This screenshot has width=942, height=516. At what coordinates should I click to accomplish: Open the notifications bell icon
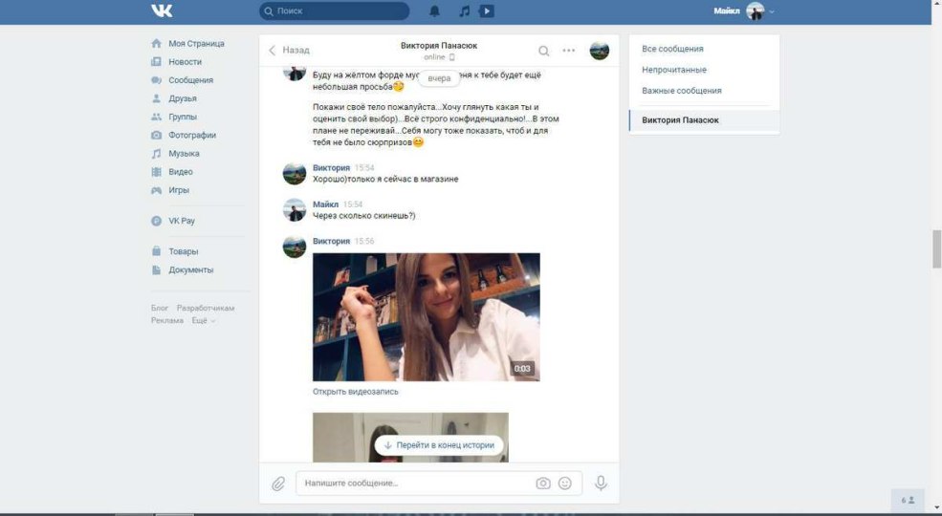pos(435,11)
